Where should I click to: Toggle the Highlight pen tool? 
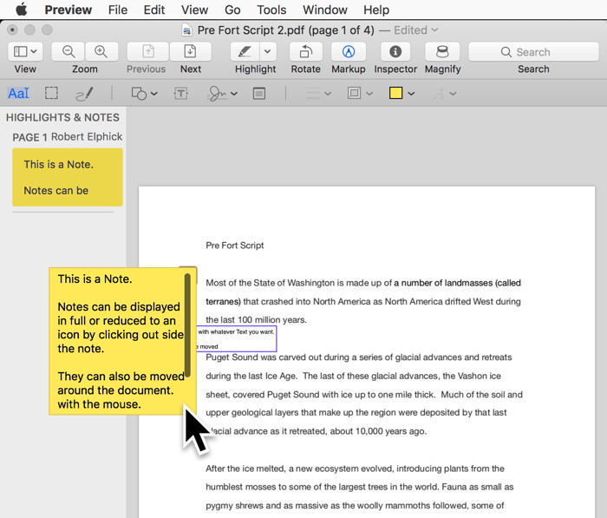click(x=245, y=51)
